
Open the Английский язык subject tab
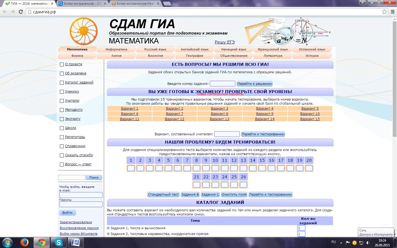(195, 49)
